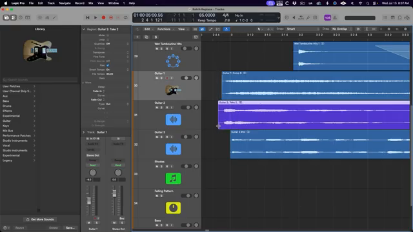This screenshot has height=232, width=413.
Task: Mute the Guitar 1 track
Action: 157,78
